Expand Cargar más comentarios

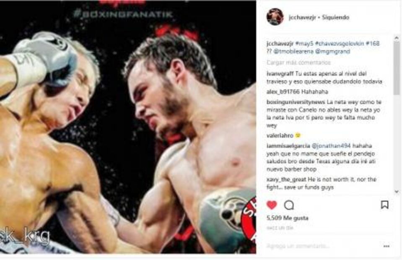(298, 62)
